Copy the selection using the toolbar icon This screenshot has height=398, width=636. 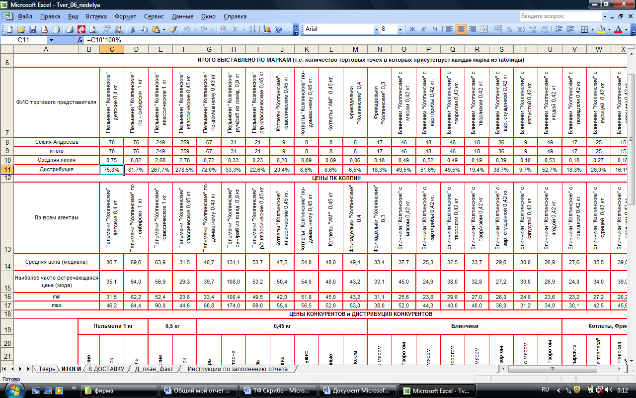pyautogui.click(x=144, y=29)
